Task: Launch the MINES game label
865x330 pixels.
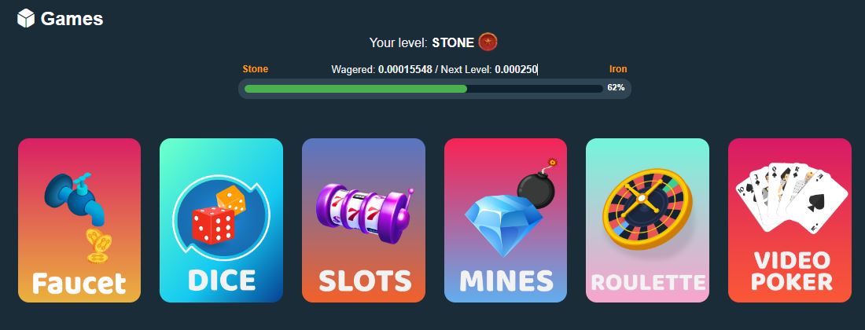Action: point(506,280)
